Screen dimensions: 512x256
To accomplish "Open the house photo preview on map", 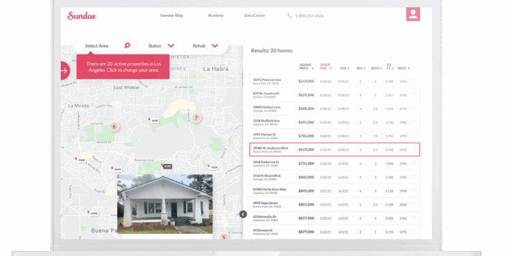I will tap(165, 203).
